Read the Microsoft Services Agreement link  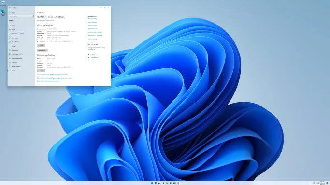click(55, 78)
